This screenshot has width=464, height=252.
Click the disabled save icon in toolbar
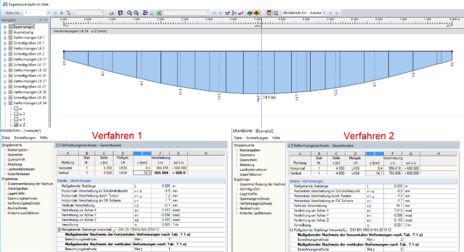coord(152,13)
